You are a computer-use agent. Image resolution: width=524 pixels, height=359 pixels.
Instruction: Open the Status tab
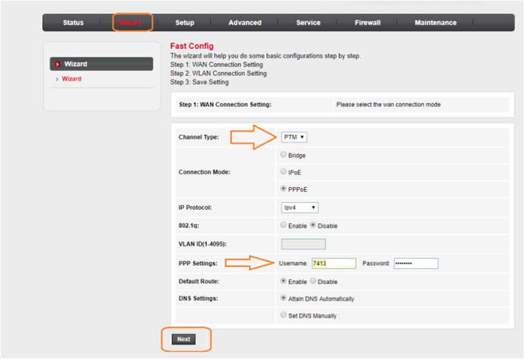point(73,23)
